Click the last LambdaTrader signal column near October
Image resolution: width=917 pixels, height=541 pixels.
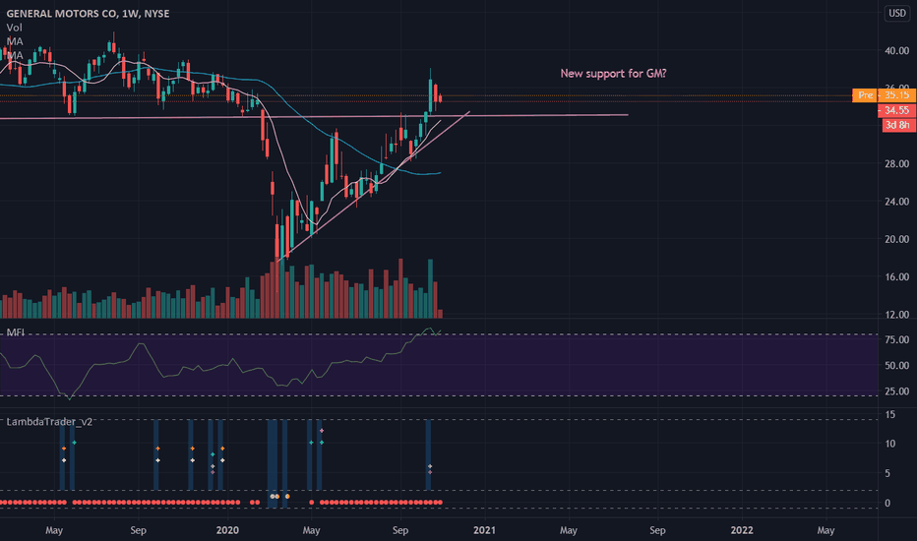tap(428, 454)
